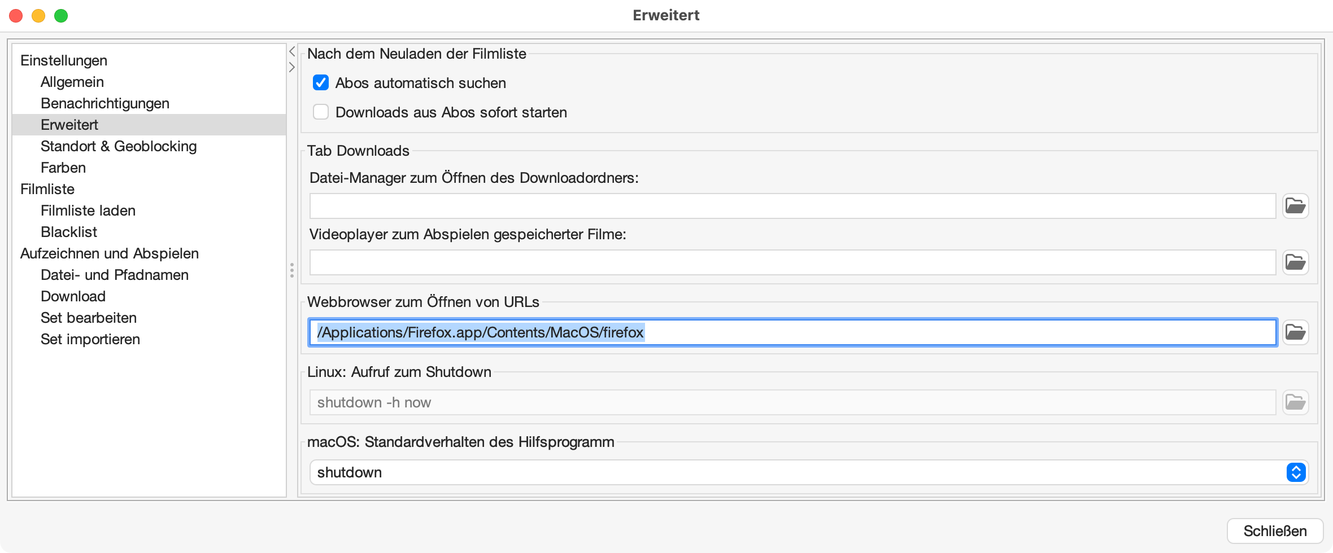Focus the Videoplayer path text field
Screen dimensions: 1333x553
(x=792, y=262)
